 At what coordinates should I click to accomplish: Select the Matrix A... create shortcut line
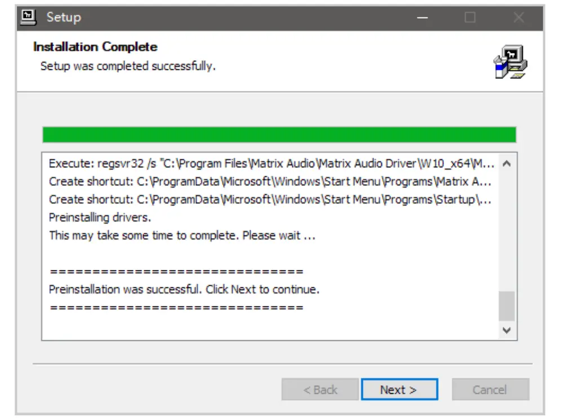[270, 182]
